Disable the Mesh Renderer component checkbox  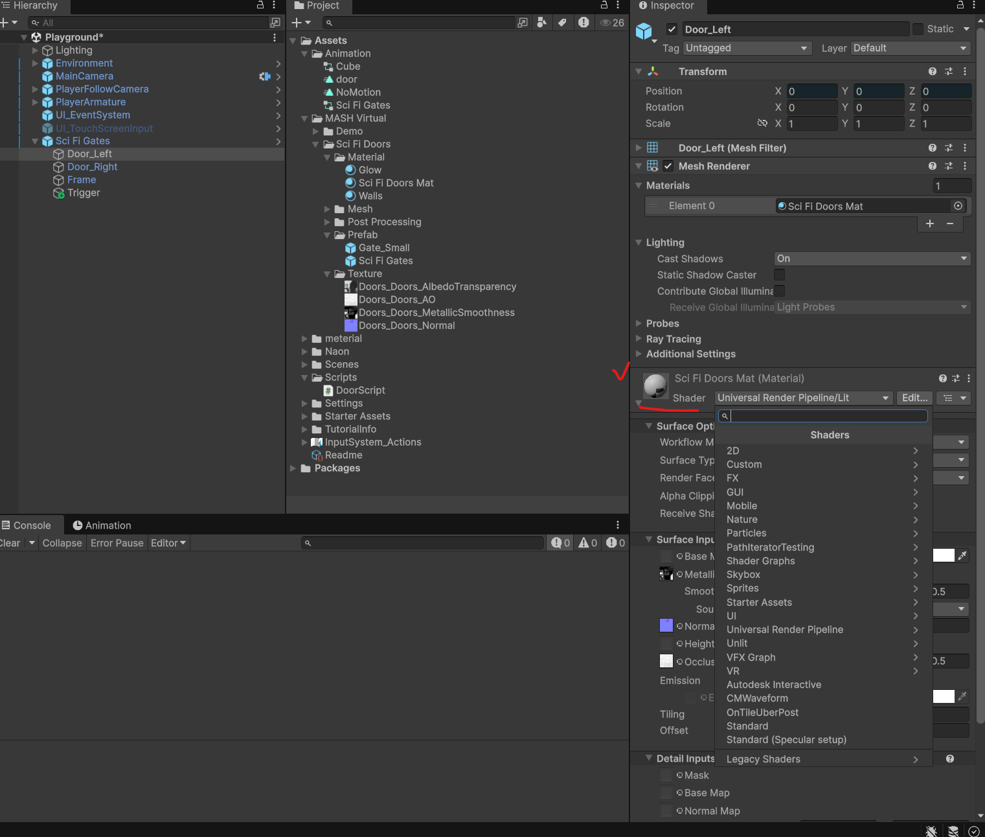coord(668,166)
